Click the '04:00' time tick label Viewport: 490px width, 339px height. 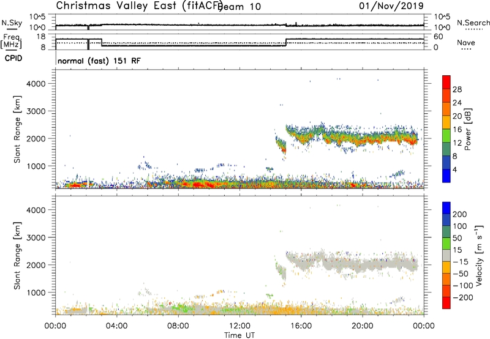point(116,326)
